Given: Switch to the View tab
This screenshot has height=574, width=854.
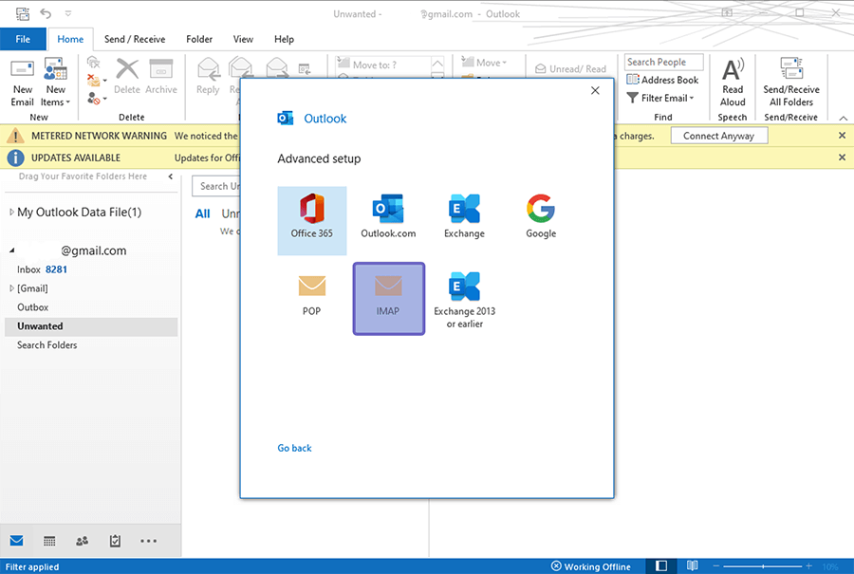Looking at the screenshot, I should pyautogui.click(x=243, y=39).
